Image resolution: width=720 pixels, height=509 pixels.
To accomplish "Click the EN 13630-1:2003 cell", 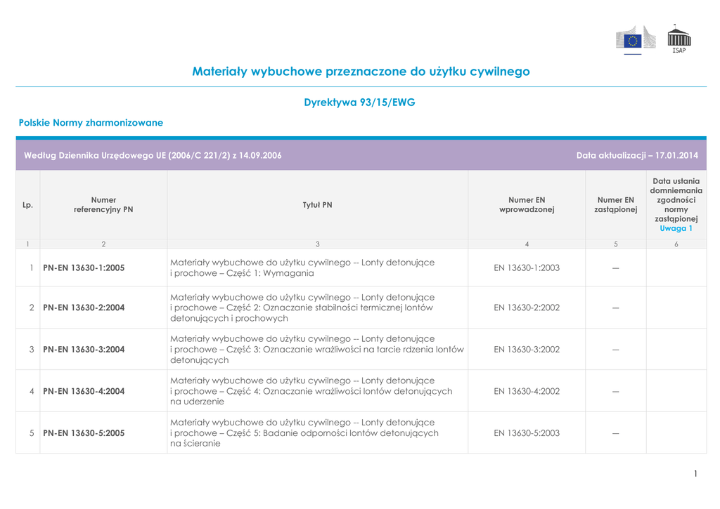I will 527,267.
